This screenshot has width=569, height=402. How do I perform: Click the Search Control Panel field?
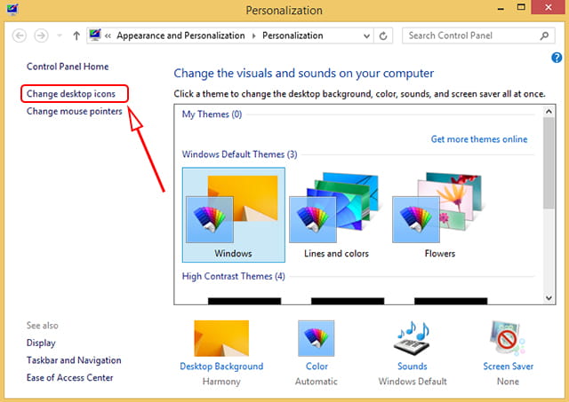pyautogui.click(x=478, y=35)
